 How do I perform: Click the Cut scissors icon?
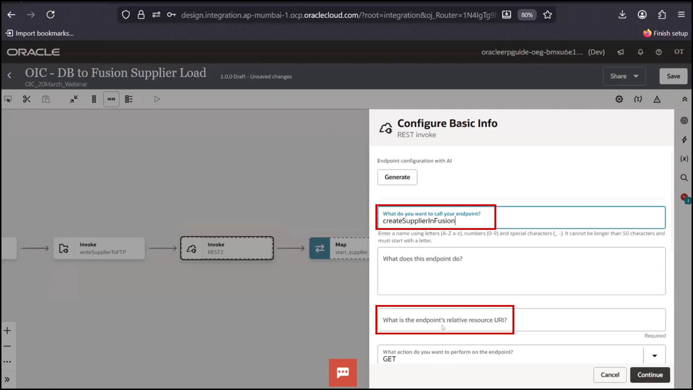tap(27, 99)
